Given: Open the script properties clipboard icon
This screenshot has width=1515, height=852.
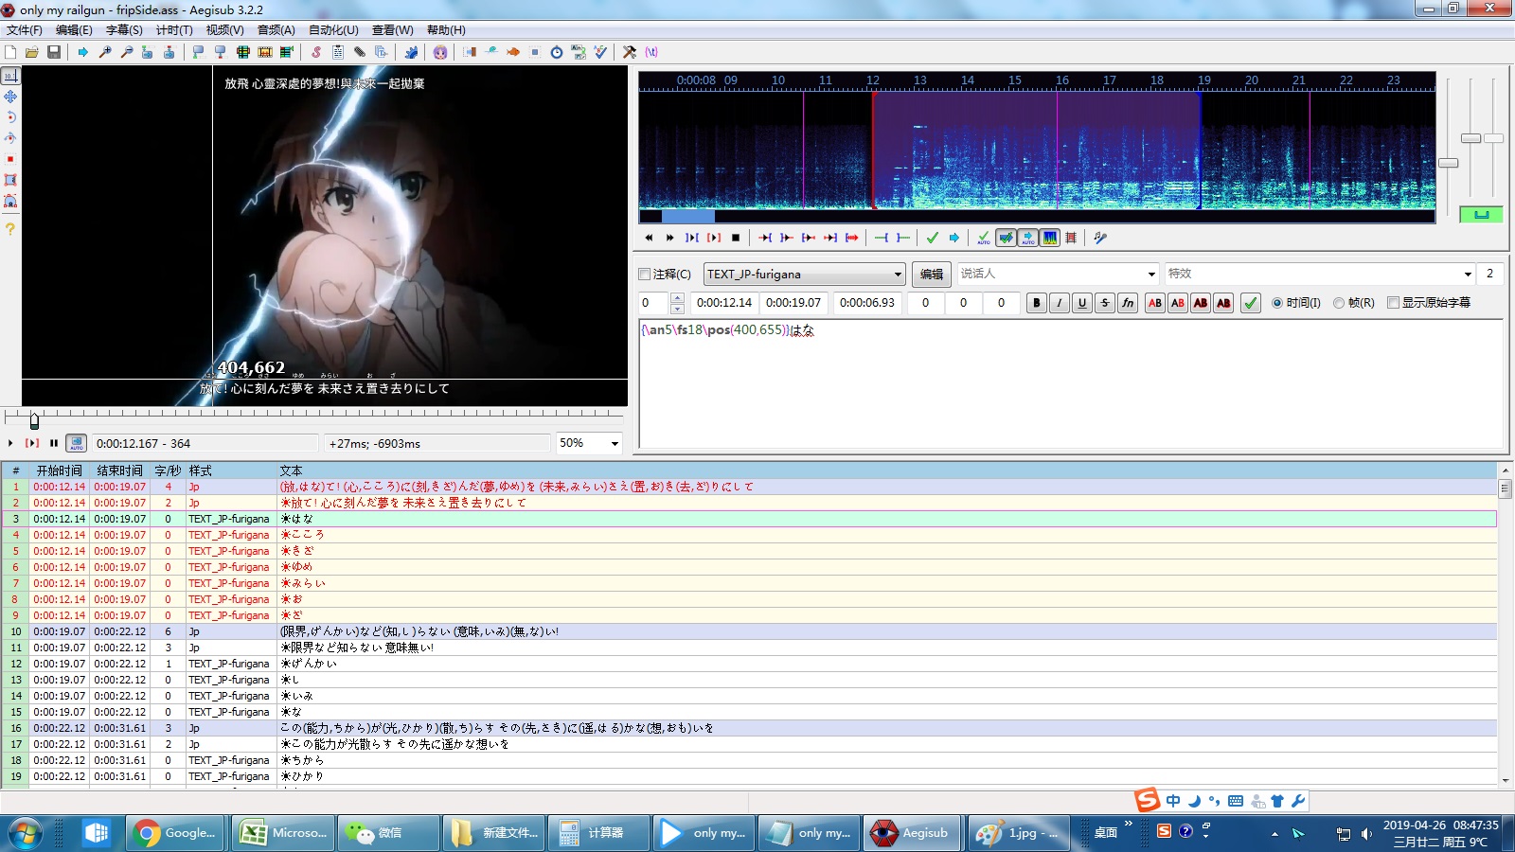Looking at the screenshot, I should click(x=338, y=52).
